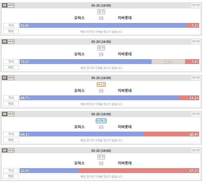The image size is (203, 183).
Task: Click the 96 NPB league tag
Action: [8, 42]
